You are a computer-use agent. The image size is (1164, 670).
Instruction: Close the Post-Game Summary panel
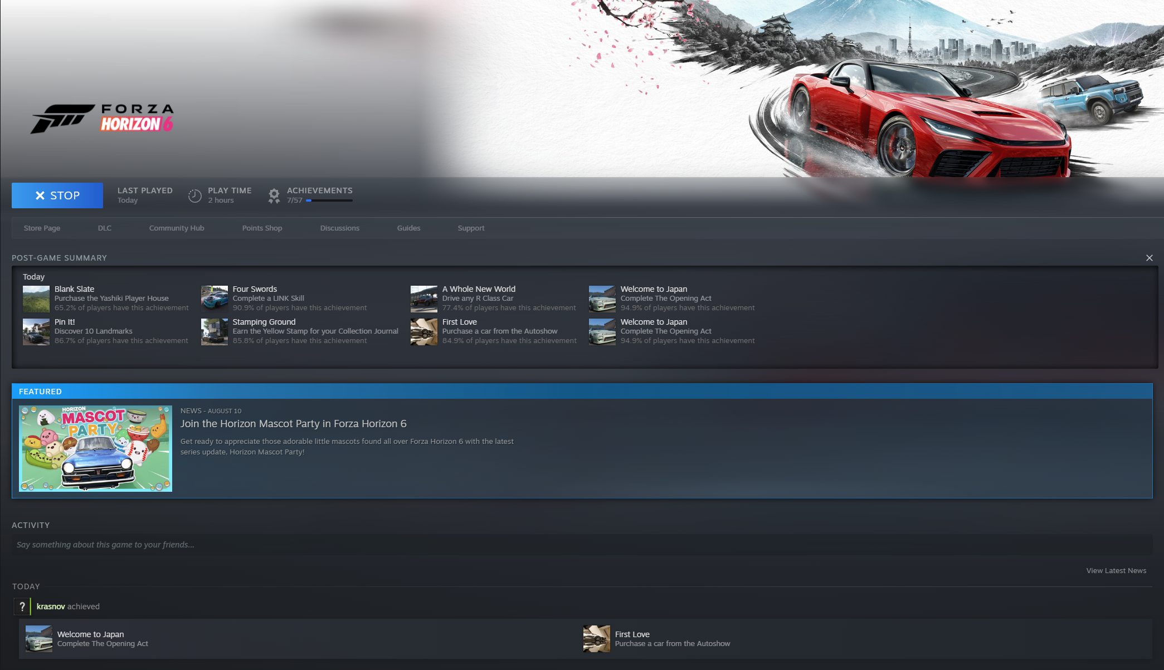pyautogui.click(x=1149, y=258)
